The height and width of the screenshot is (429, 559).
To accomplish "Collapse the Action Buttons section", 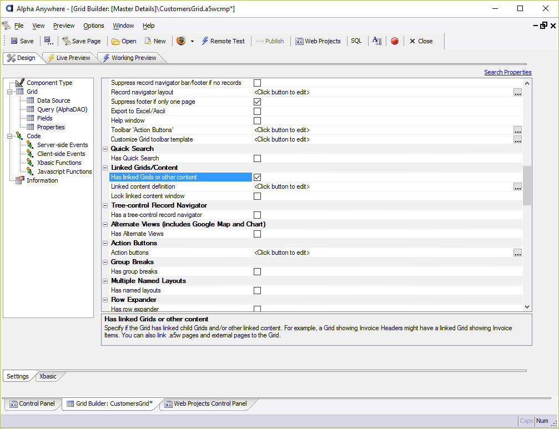I will tap(105, 244).
